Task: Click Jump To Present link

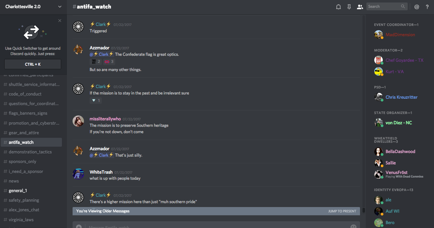Action: [342, 211]
